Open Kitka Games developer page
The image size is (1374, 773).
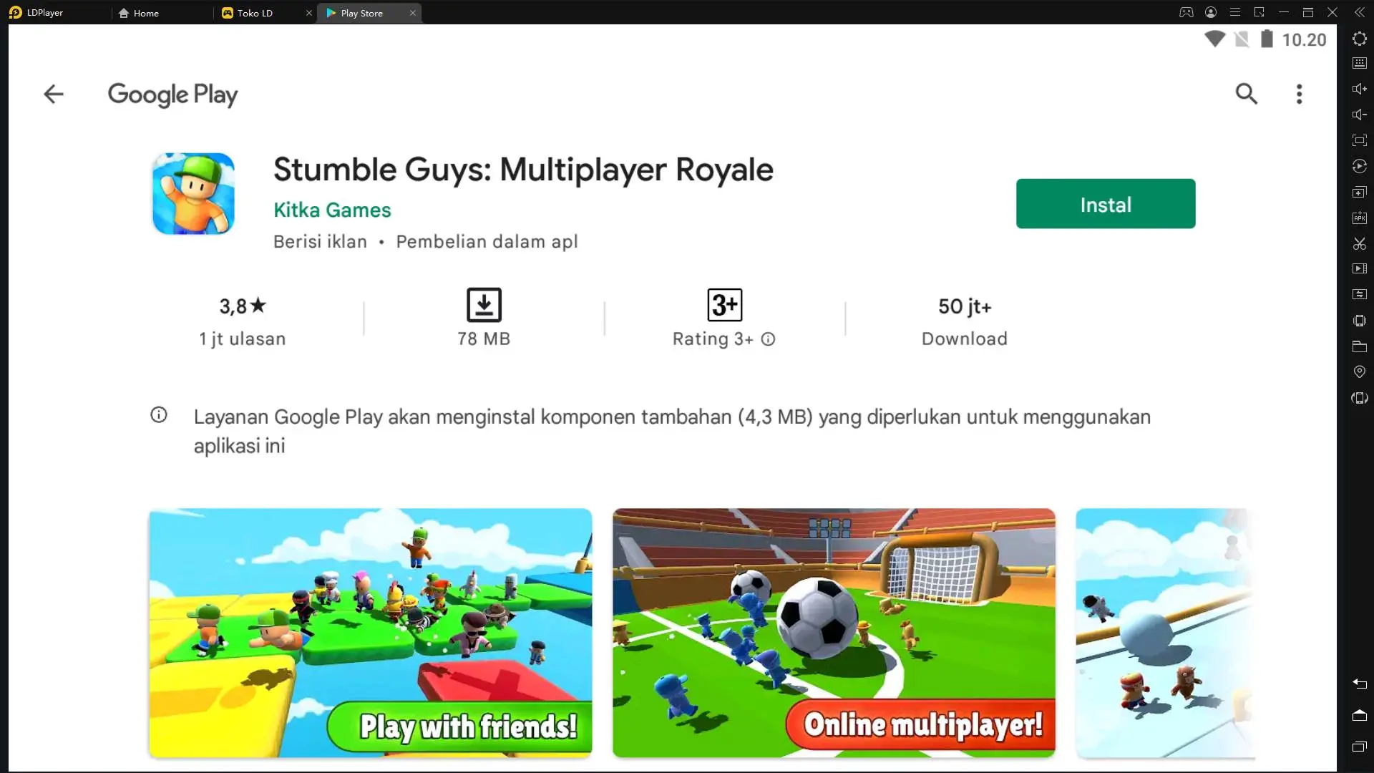[332, 210]
